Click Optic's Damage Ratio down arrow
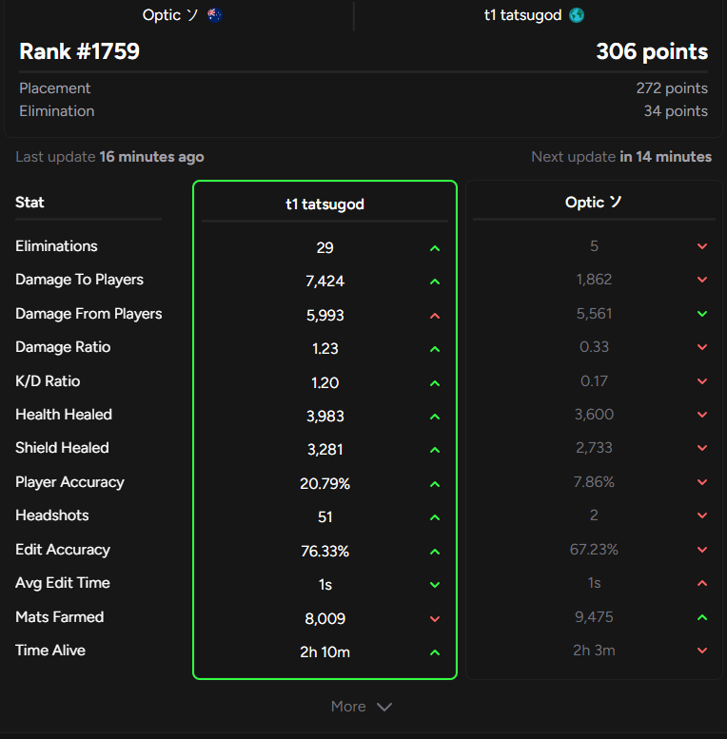Viewport: 727px width, 739px height. click(702, 347)
